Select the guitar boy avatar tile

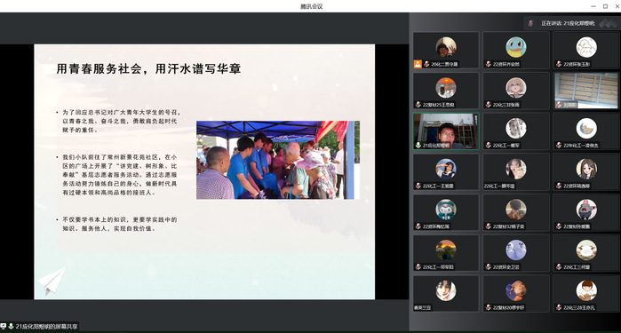585,294
